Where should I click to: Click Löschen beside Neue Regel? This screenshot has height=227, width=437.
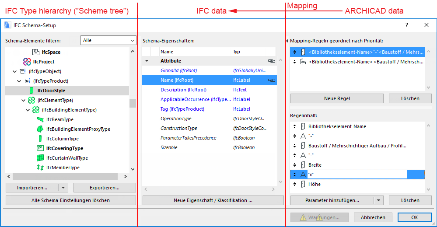point(410,98)
